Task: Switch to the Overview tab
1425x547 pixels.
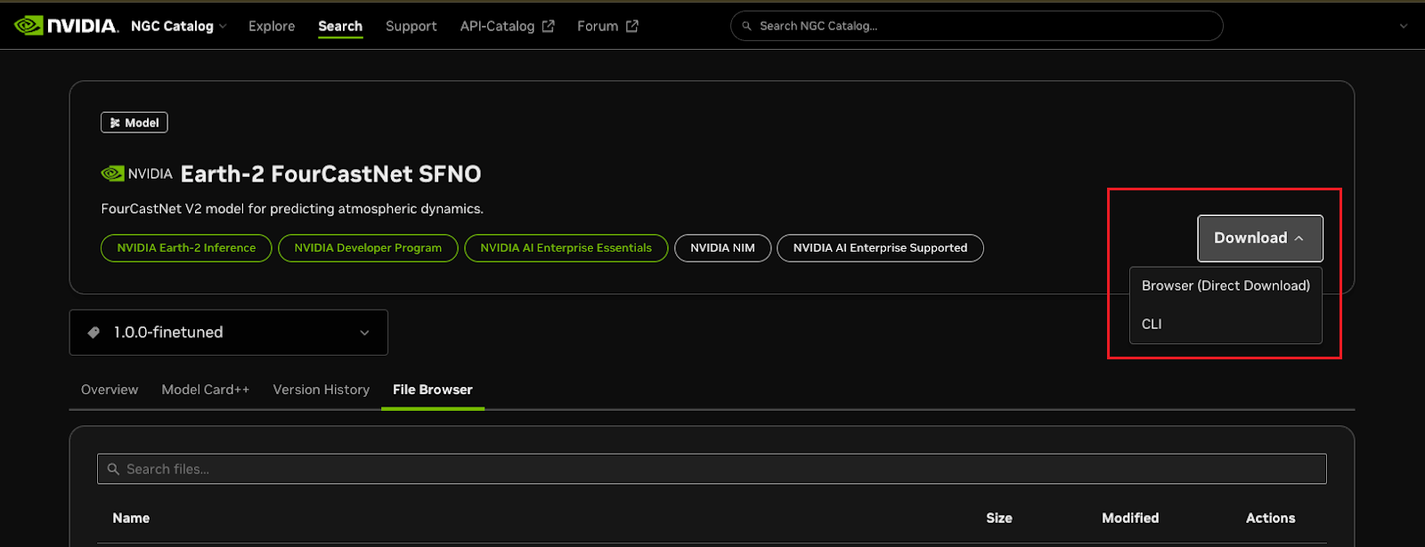Action: tap(110, 390)
